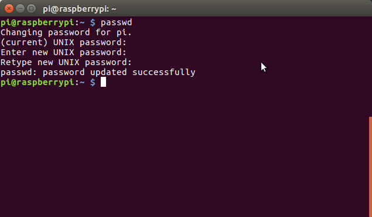Minimize the pi@raspberrypi terminal window
Viewport: 372px width, 217px height.
pyautogui.click(x=20, y=9)
